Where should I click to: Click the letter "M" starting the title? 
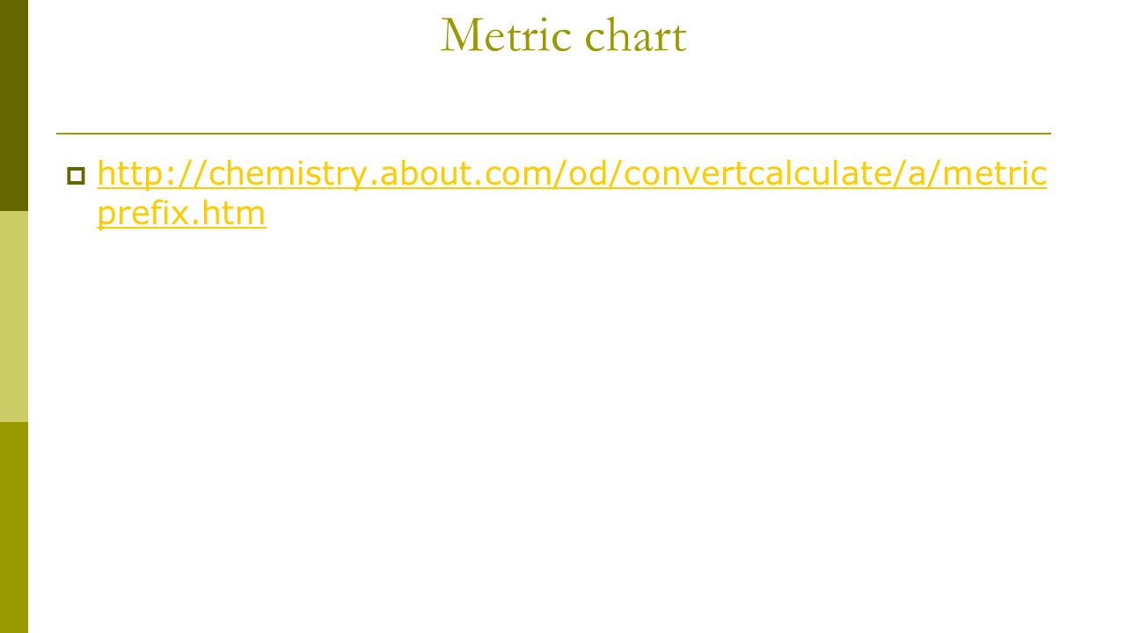pos(459,36)
